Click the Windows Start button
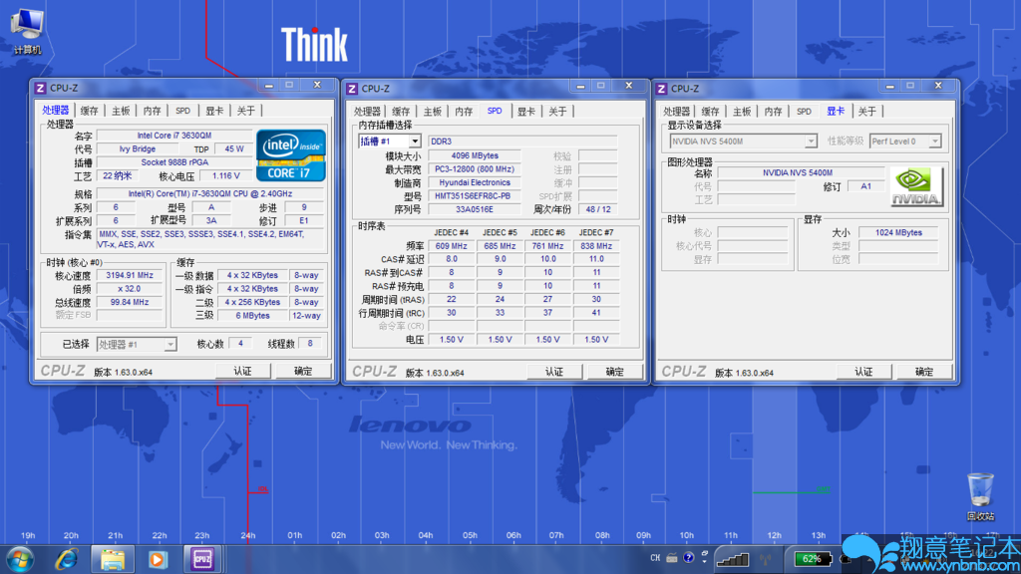The width and height of the screenshot is (1021, 574). 20,559
